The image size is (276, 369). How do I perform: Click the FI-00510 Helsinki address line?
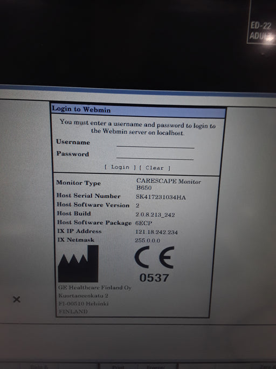[84, 304]
